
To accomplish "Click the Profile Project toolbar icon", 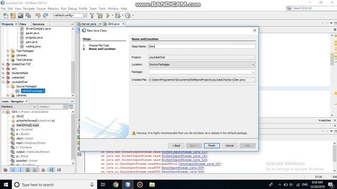I will click(128, 15).
